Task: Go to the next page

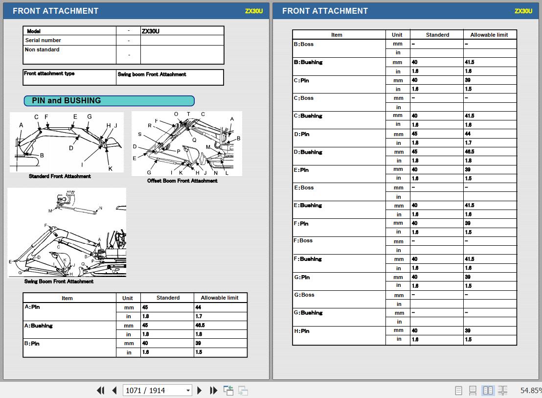Action: point(200,390)
